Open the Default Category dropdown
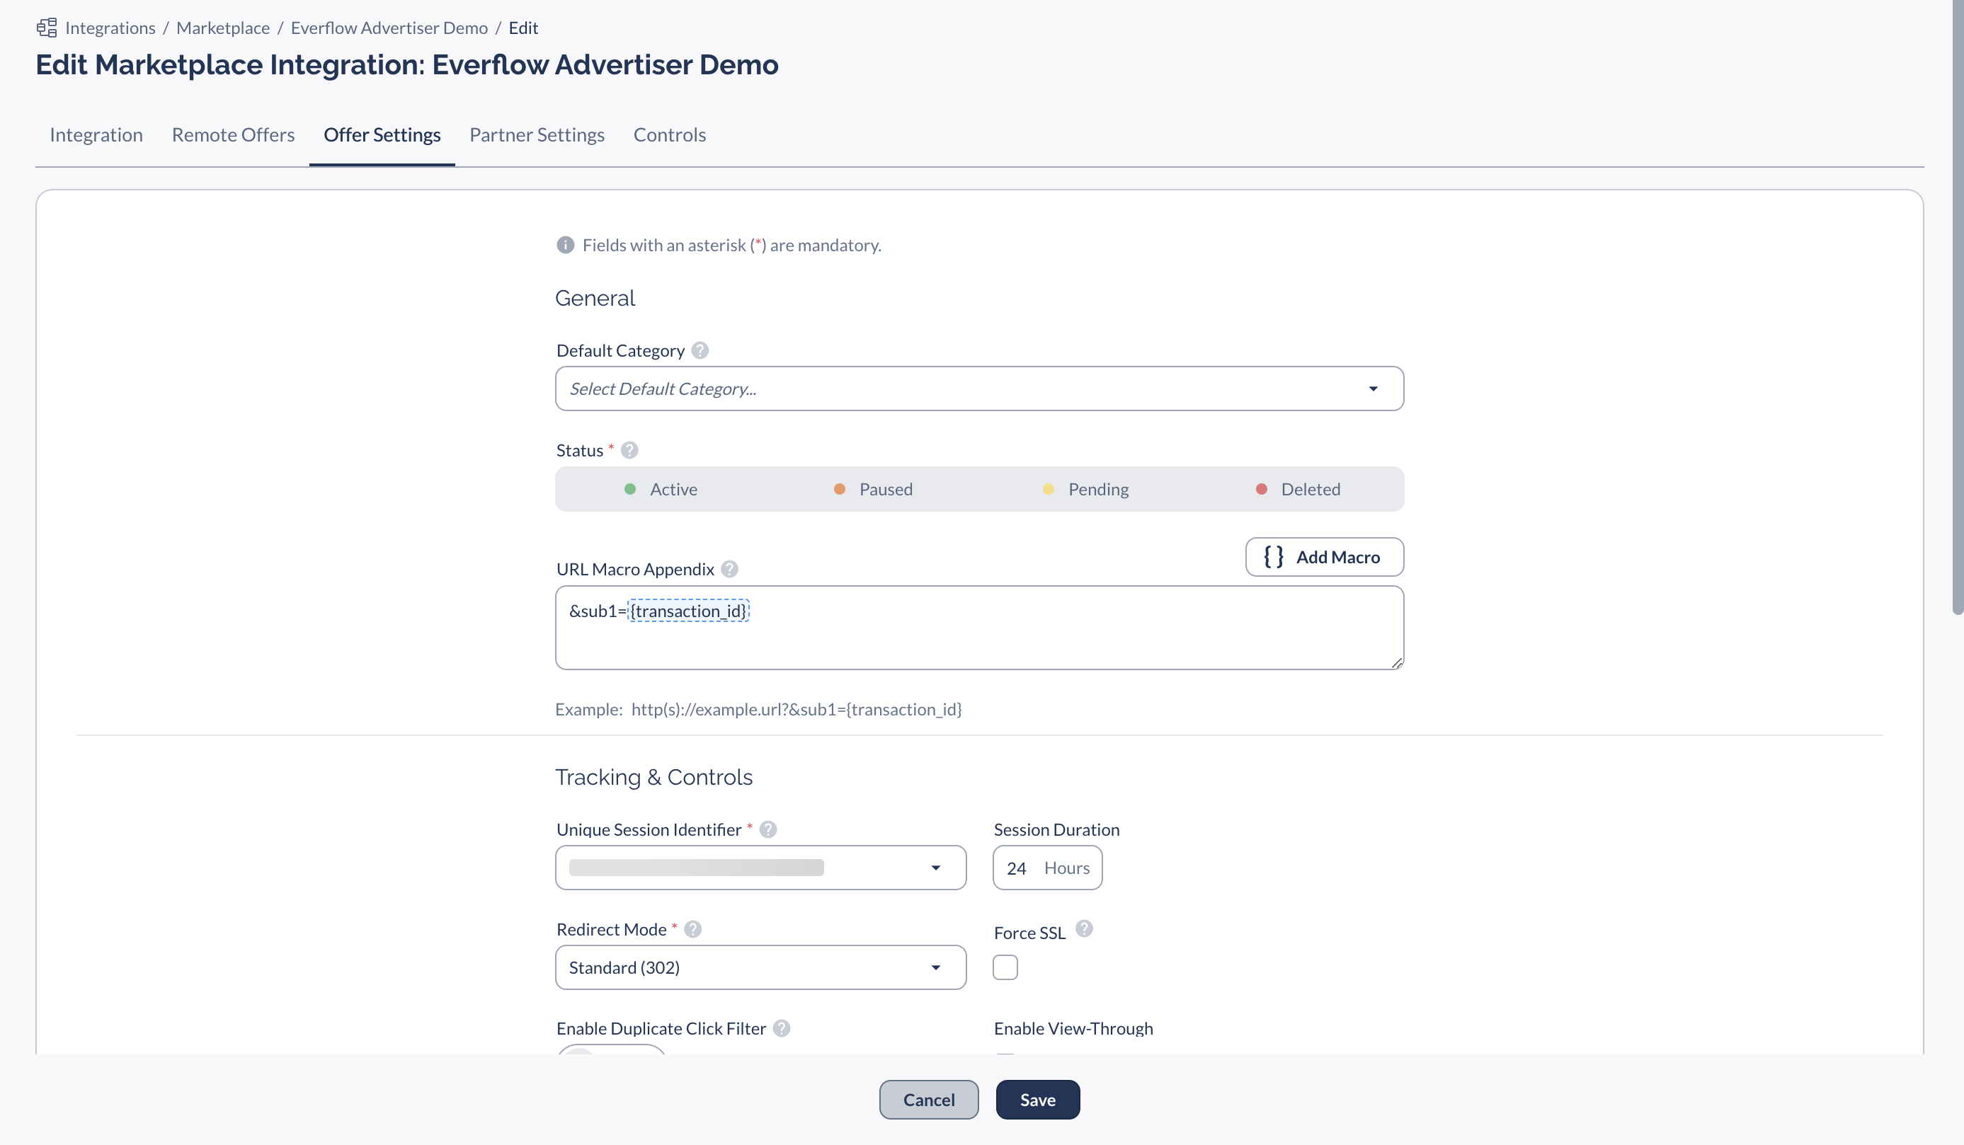The width and height of the screenshot is (1964, 1145). (980, 389)
